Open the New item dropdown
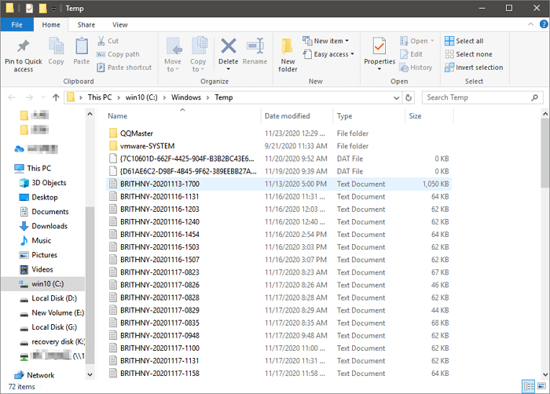 coord(333,41)
